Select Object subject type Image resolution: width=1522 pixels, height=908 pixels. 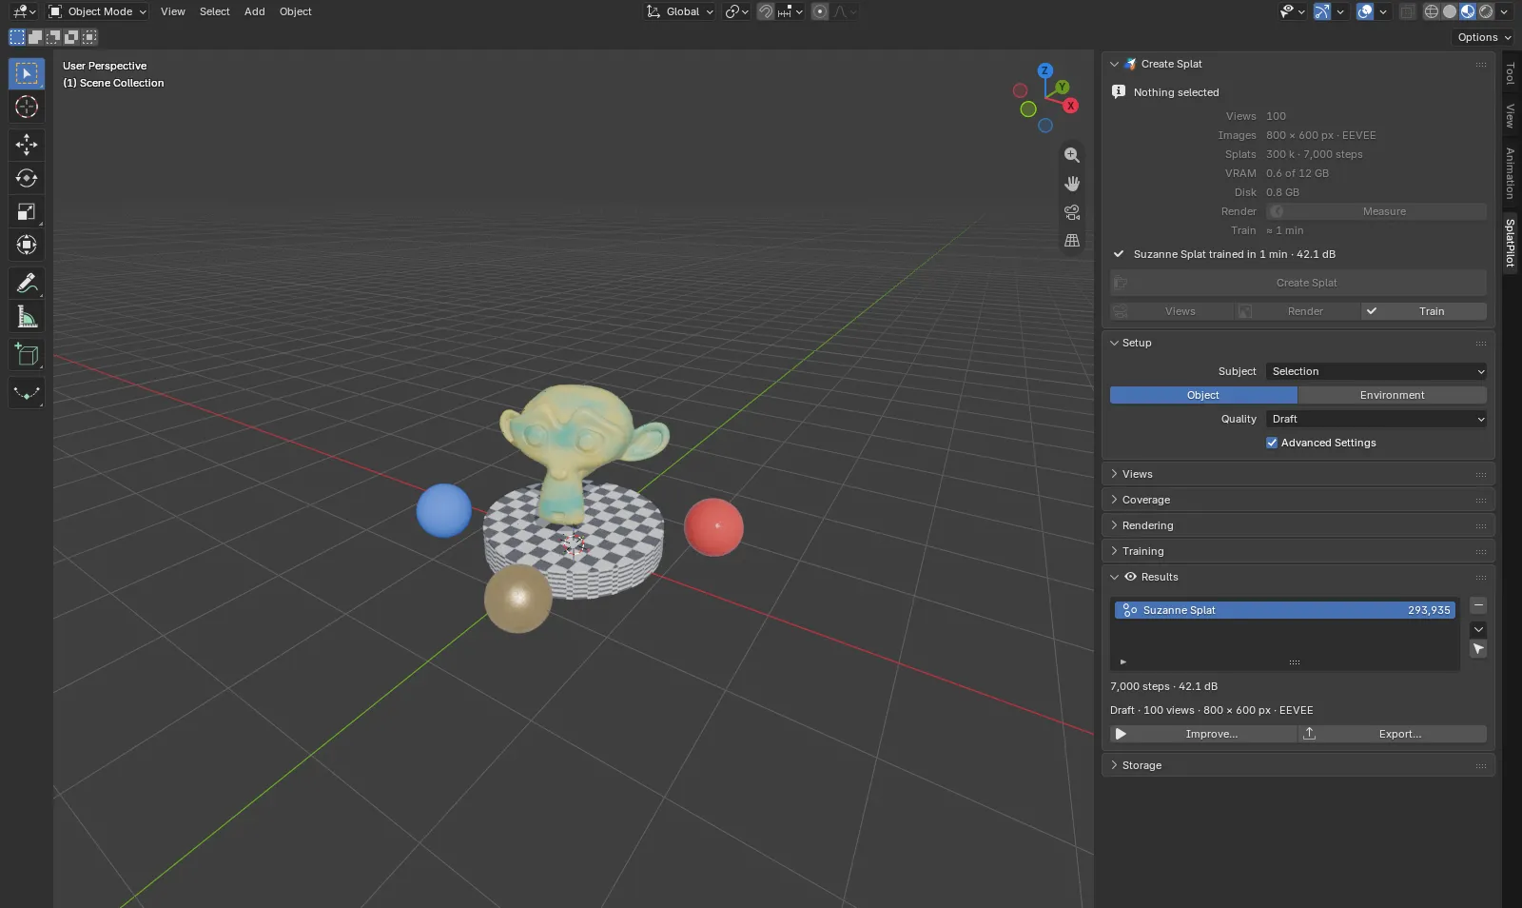pos(1203,395)
